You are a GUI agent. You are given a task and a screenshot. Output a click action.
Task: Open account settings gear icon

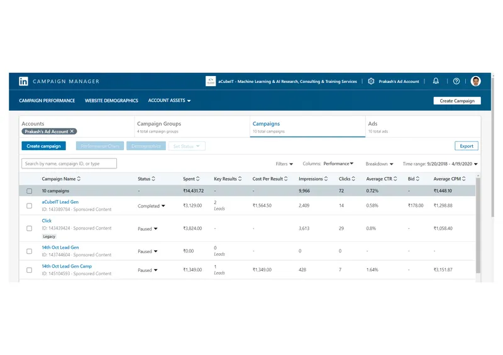[371, 81]
